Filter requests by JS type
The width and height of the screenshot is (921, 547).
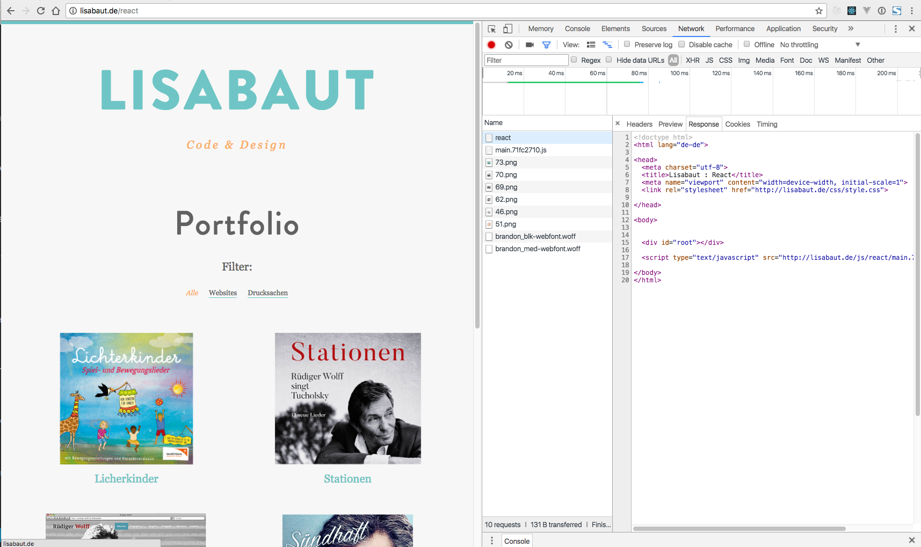(709, 60)
